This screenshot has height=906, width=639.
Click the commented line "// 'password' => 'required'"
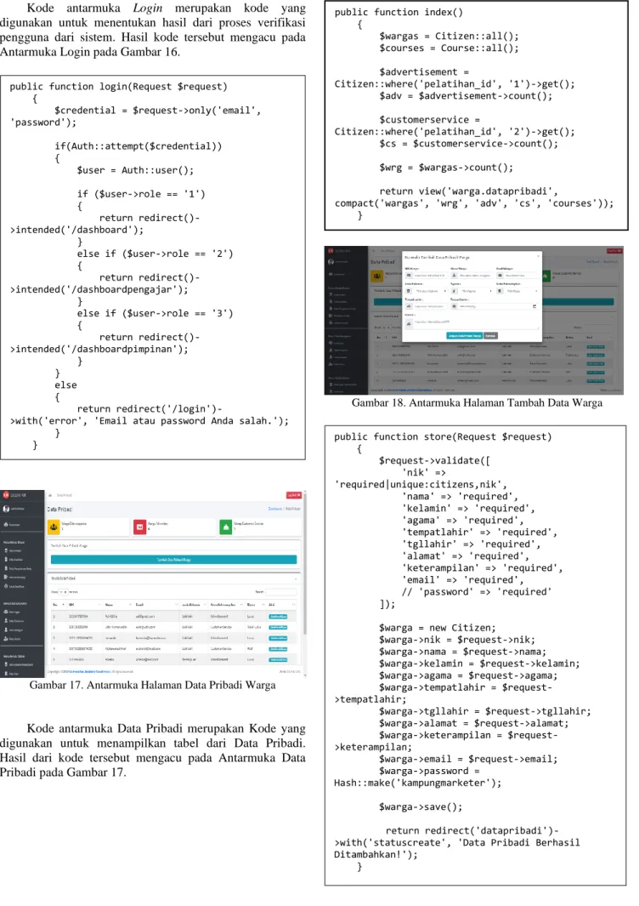point(477,592)
